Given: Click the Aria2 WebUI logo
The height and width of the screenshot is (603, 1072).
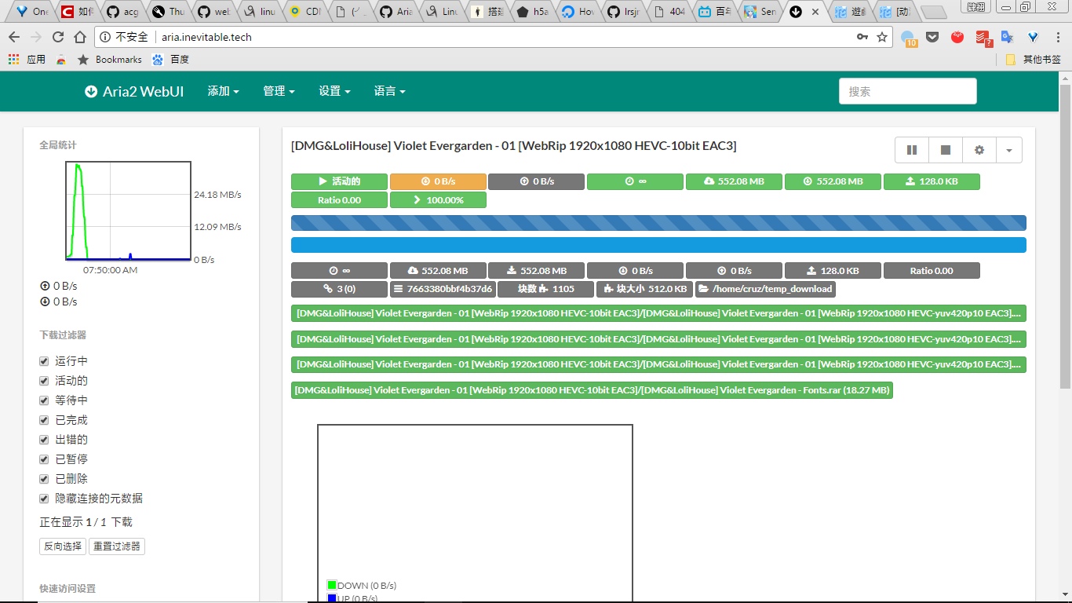Looking at the screenshot, I should (x=134, y=91).
